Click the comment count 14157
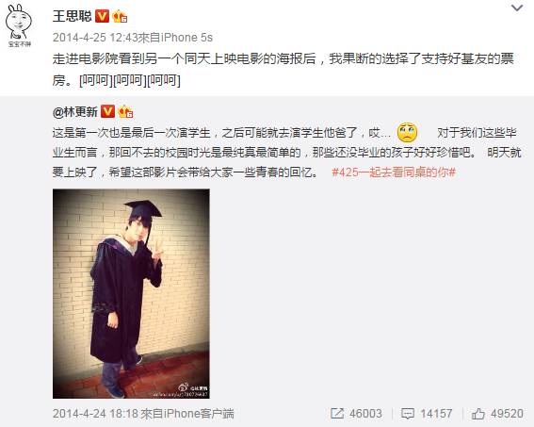The image size is (534, 427). 436,414
